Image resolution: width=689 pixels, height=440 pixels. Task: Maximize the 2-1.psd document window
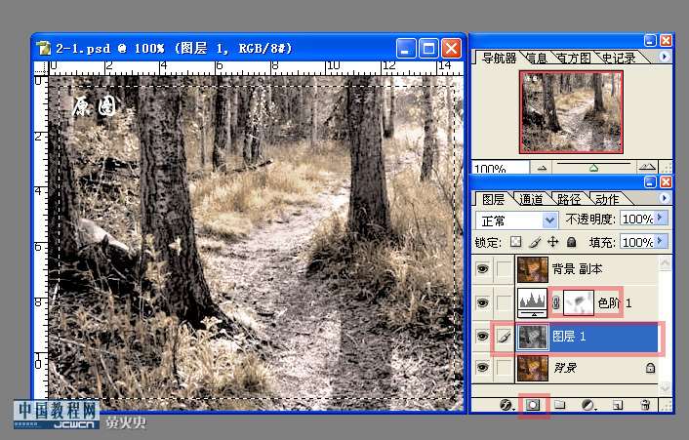coord(428,48)
